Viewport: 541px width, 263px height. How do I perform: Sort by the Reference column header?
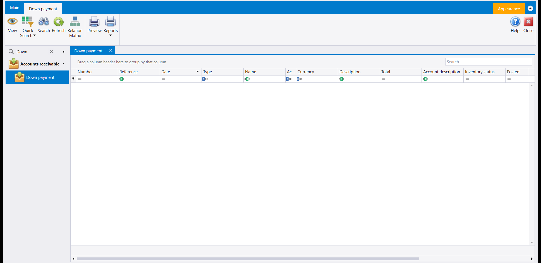pos(139,72)
